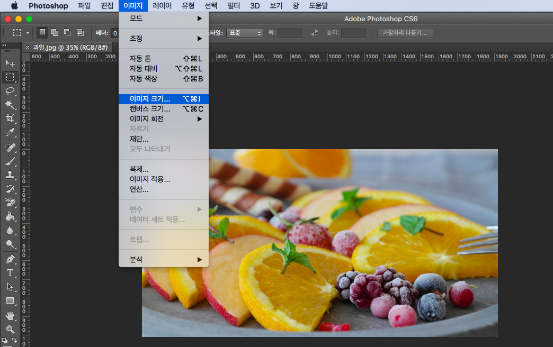Image resolution: width=553 pixels, height=347 pixels.
Task: Select the Rectangular Marquee tool
Action: (10, 77)
